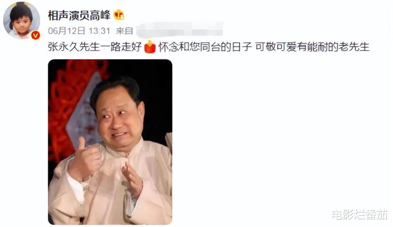This screenshot has width=393, height=227.
Task: Select the 来自 source label
Action: click(x=124, y=31)
